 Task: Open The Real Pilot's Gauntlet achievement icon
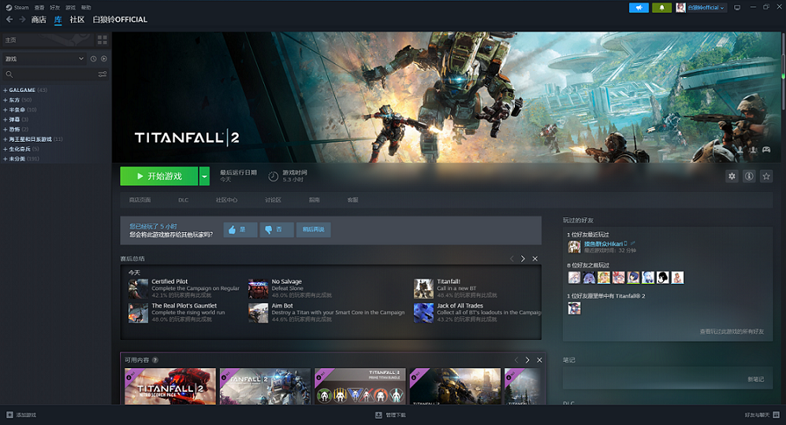[x=138, y=313]
